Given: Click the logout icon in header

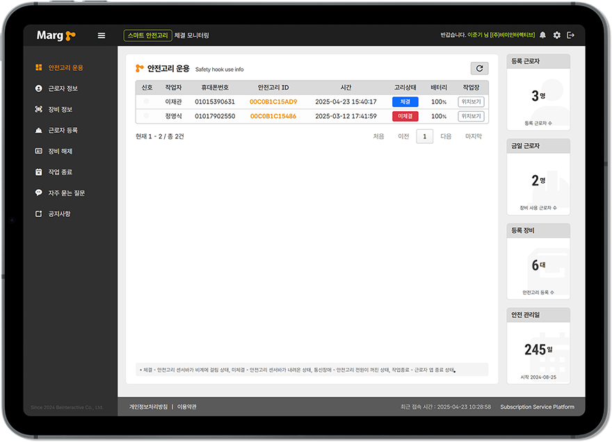Looking at the screenshot, I should 571,35.
